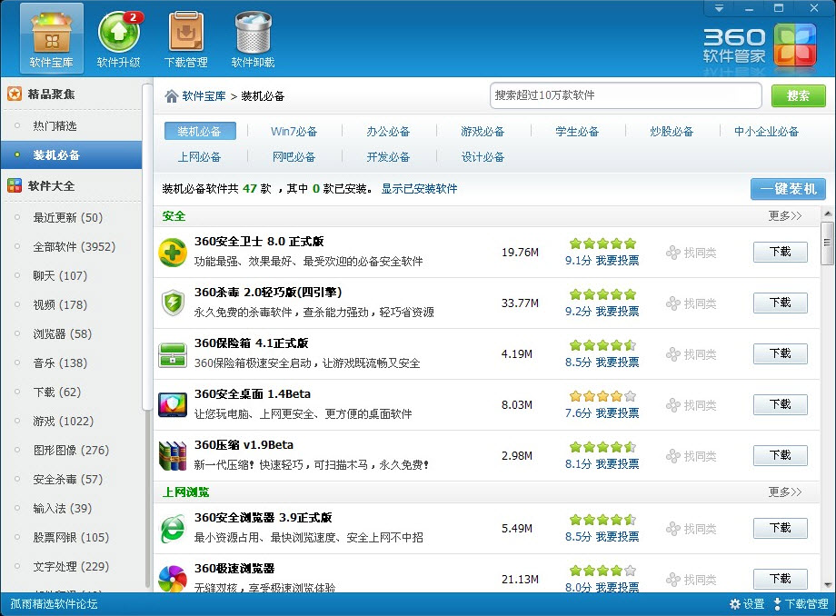Viewport: 836px width, 616px height.
Task: Click the 360杀毒 green shield icon
Action: [173, 303]
